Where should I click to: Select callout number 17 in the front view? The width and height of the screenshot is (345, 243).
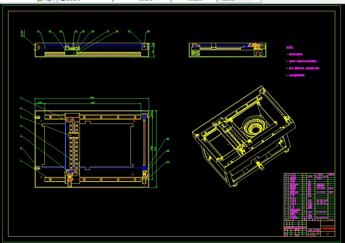pos(108,31)
